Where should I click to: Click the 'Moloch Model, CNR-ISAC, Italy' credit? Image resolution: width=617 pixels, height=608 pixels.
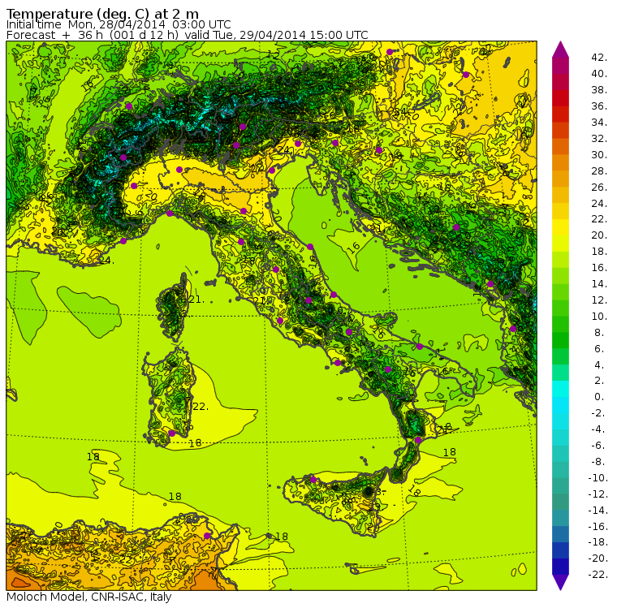pyautogui.click(x=89, y=597)
